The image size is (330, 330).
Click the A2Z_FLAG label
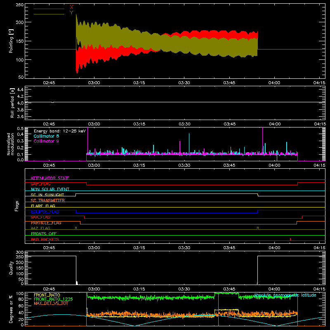point(40,228)
